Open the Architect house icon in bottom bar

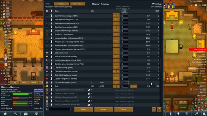pyautogui.click(x=5, y=114)
